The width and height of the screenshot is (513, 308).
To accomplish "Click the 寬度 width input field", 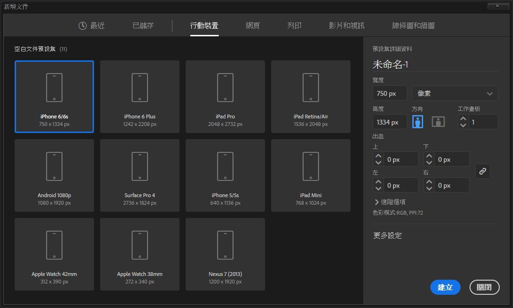I will (390, 93).
